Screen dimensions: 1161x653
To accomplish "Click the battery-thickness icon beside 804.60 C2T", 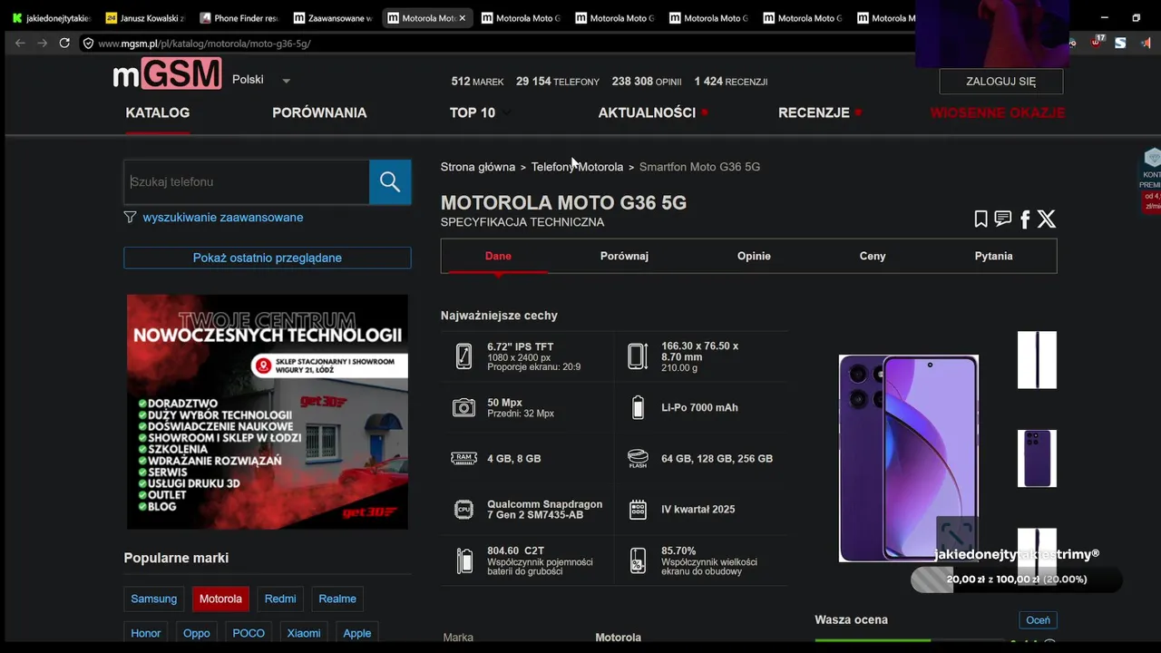I will (x=463, y=560).
